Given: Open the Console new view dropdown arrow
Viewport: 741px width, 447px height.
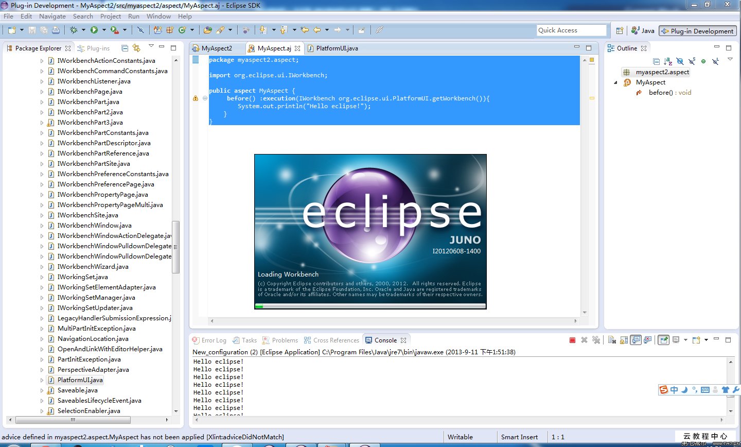Looking at the screenshot, I should tap(706, 340).
